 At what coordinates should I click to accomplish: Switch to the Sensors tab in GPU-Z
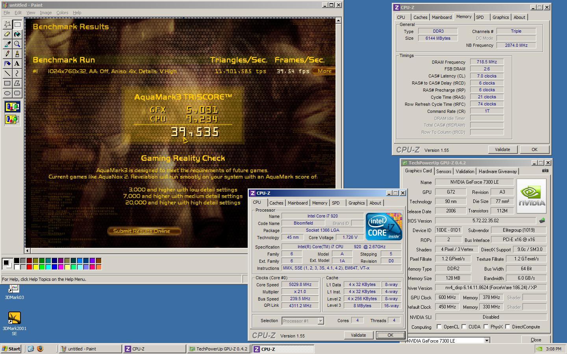[x=444, y=171]
